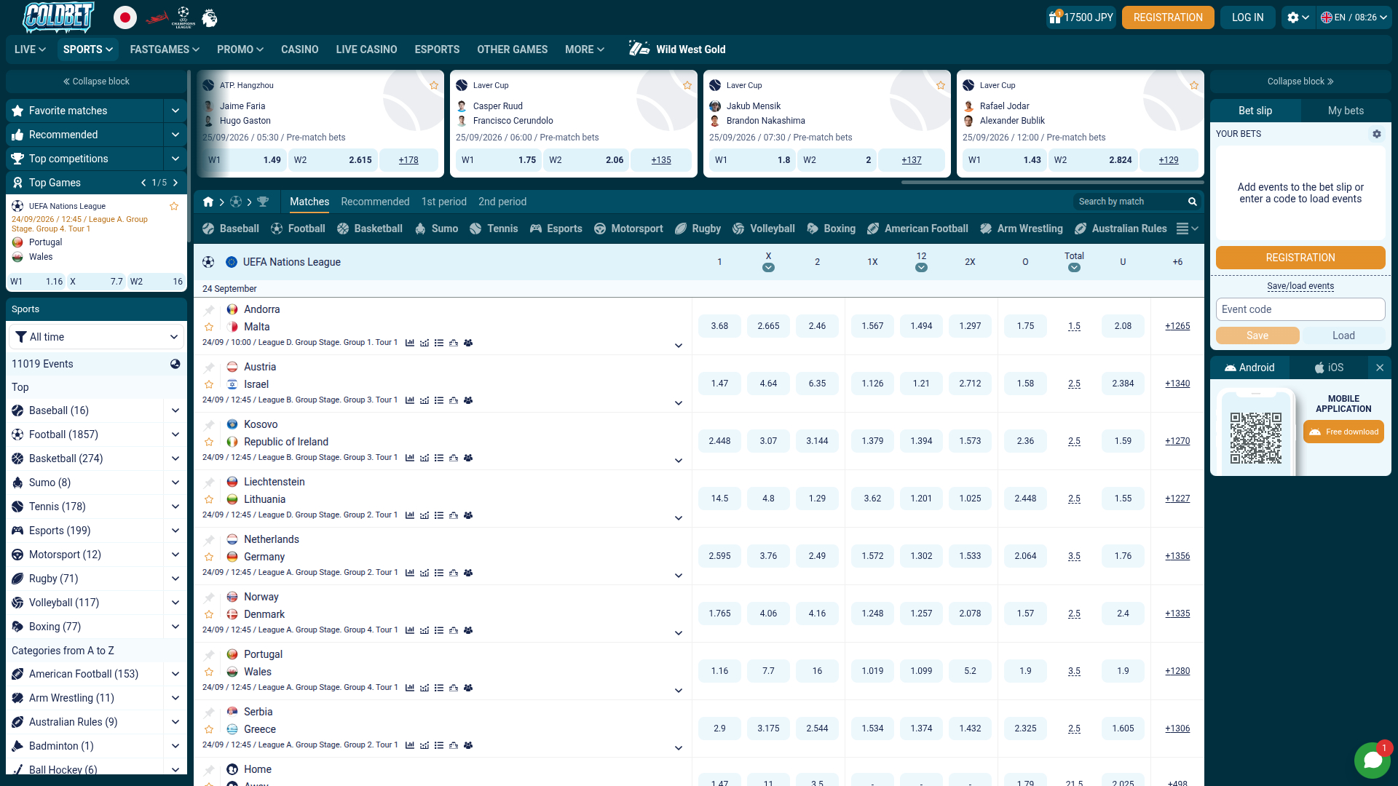This screenshot has width=1398, height=786.
Task: Open the live chat bubble
Action: (1373, 761)
